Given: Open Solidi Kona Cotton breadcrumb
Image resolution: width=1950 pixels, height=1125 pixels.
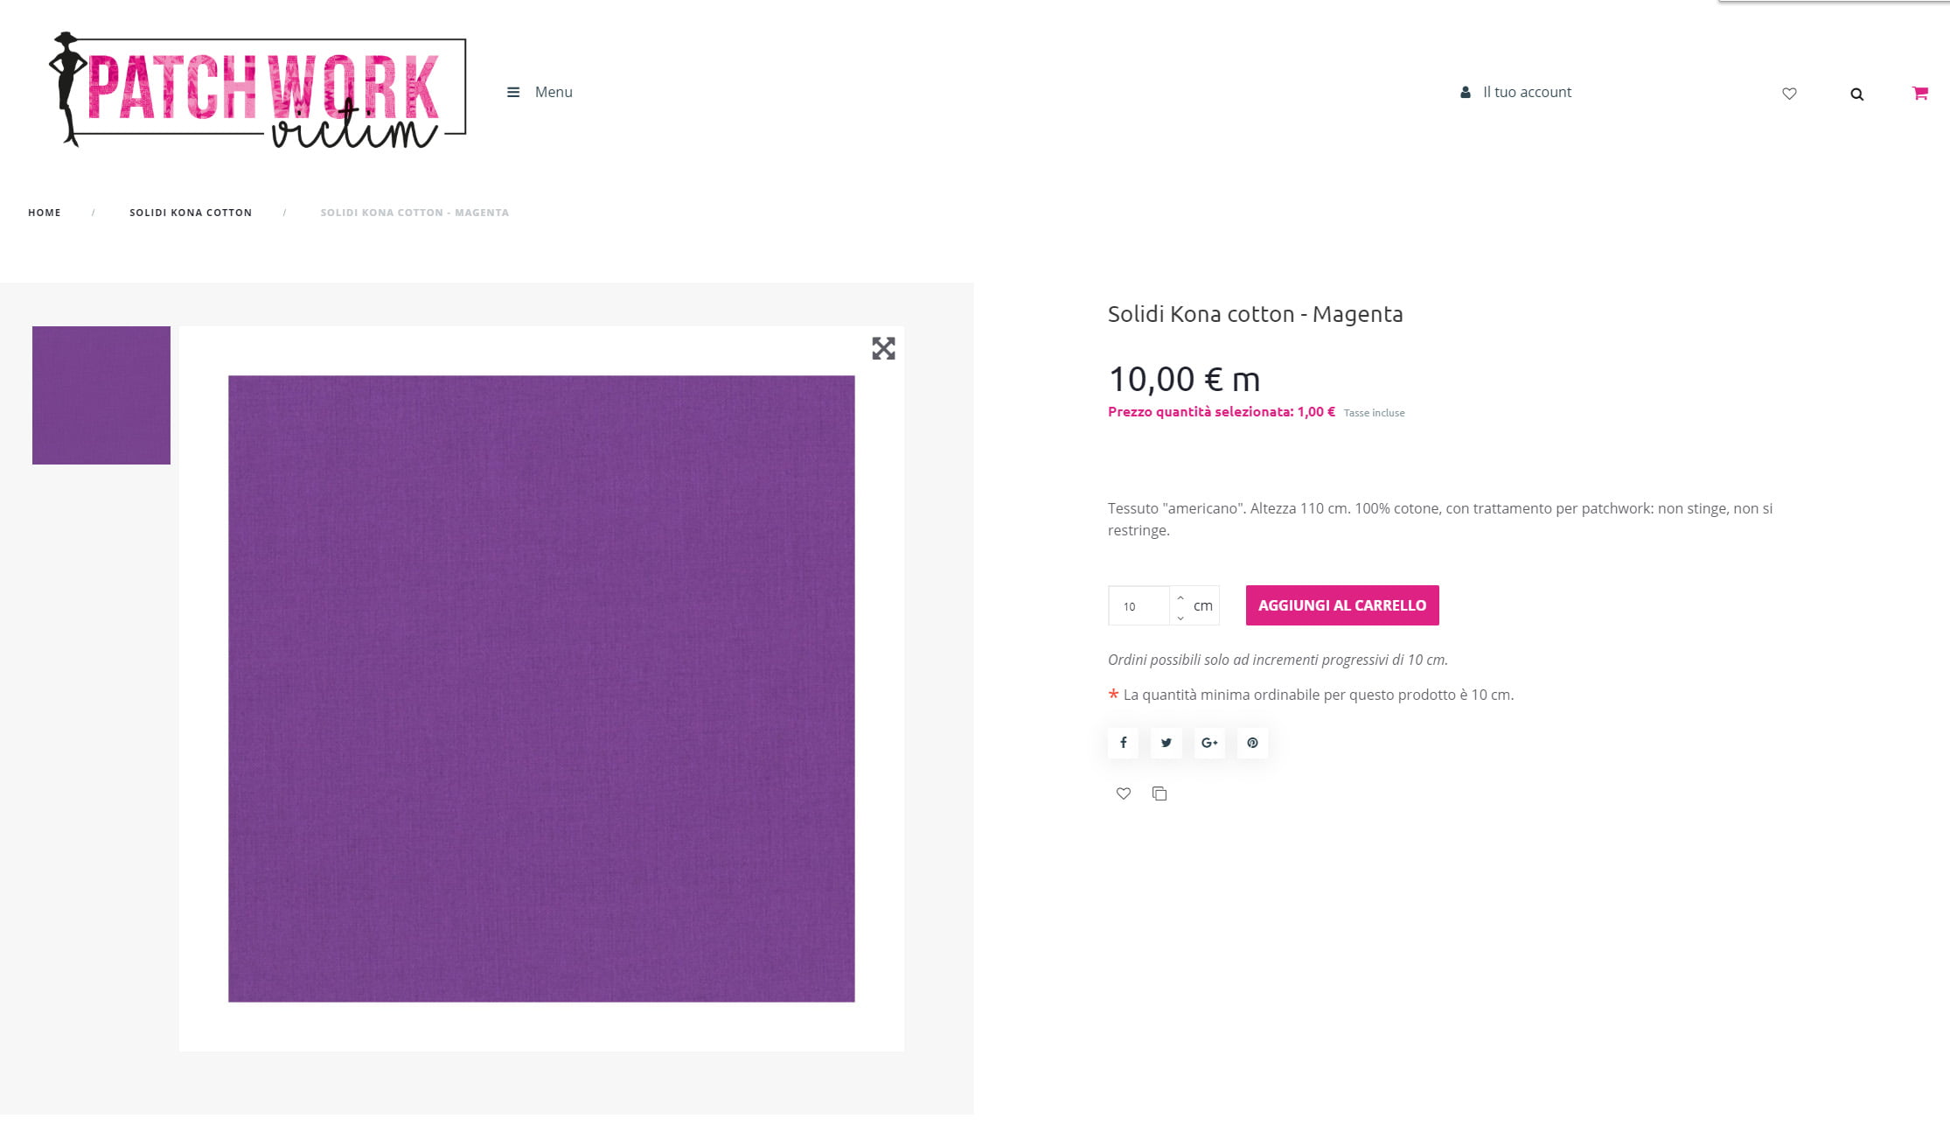Looking at the screenshot, I should point(191,213).
